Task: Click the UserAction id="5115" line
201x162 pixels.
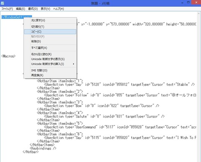Action: (x=120, y=138)
